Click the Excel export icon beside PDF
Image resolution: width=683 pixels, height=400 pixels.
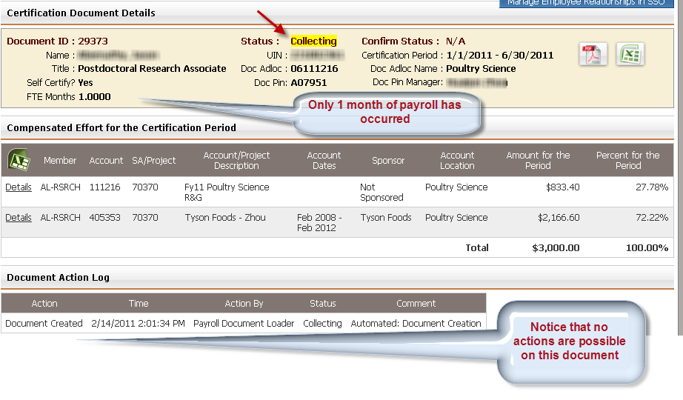(x=630, y=54)
